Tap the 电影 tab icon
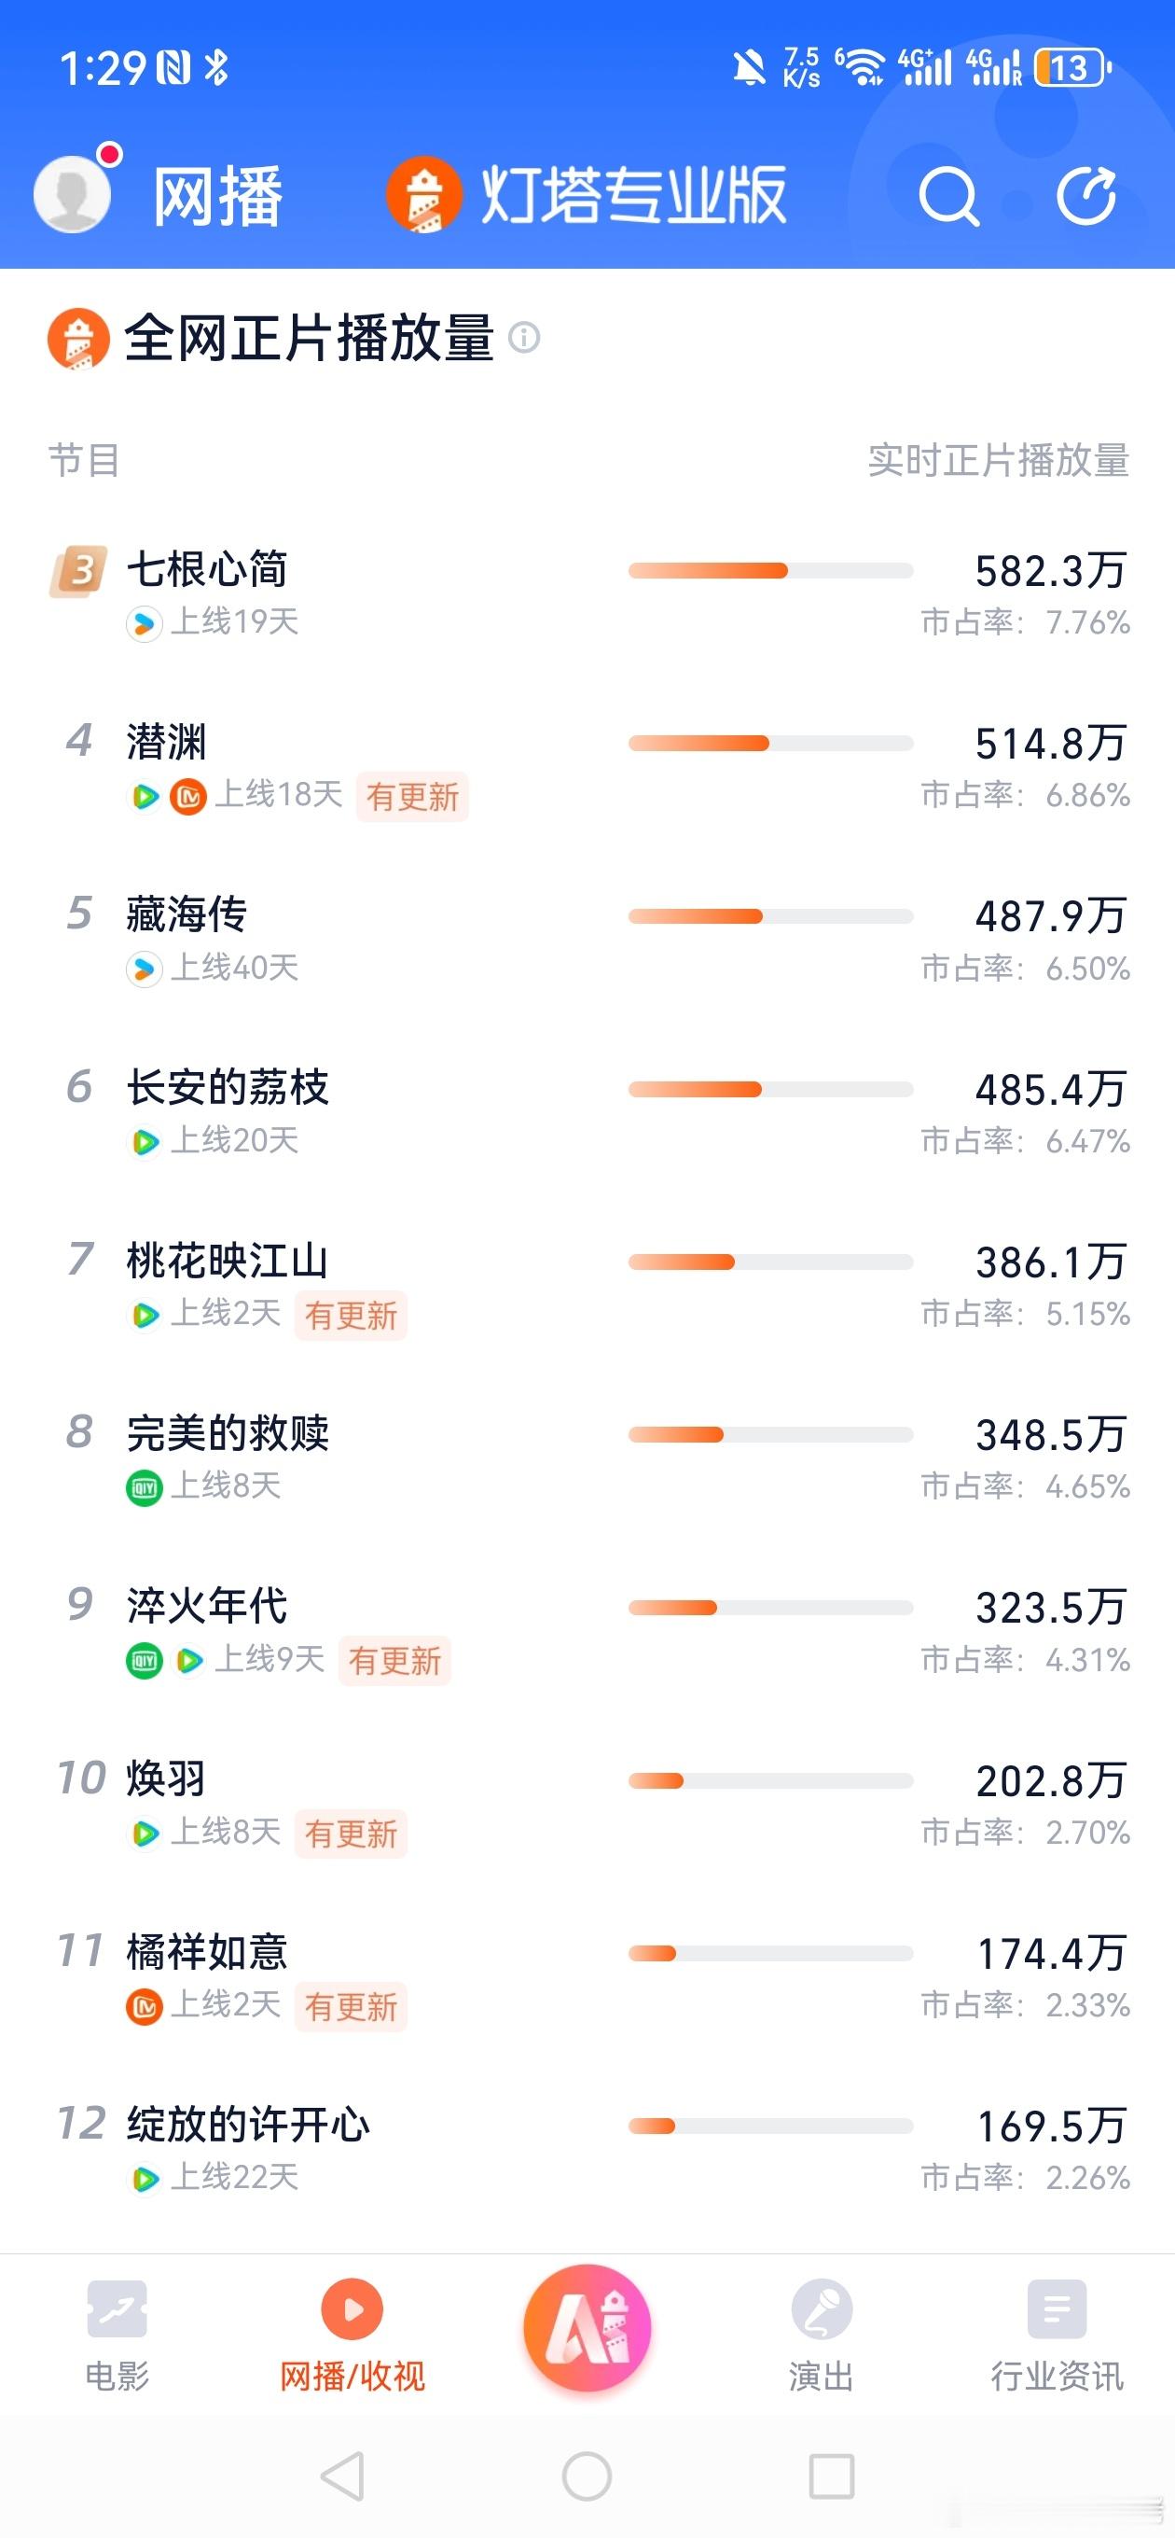The height and width of the screenshot is (2538, 1175). point(117,2308)
